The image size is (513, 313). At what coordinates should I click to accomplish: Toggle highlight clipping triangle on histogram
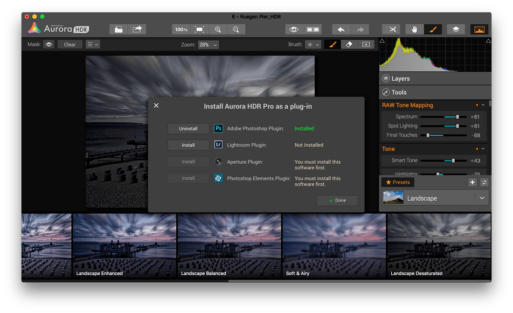tap(488, 41)
